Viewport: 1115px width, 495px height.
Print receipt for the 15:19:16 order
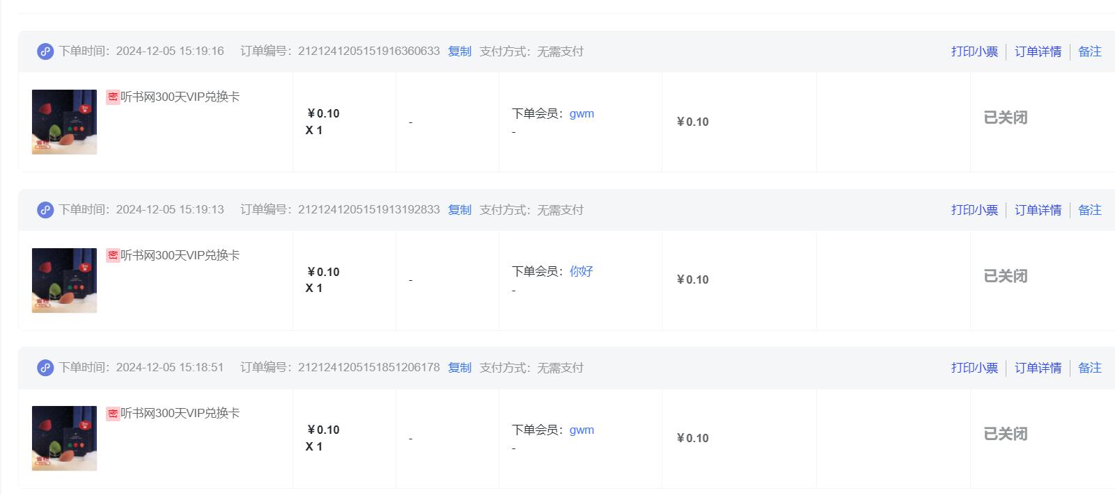974,51
